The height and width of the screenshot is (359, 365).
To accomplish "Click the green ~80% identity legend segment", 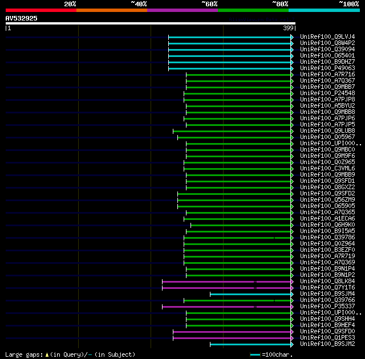I will pos(253,10).
